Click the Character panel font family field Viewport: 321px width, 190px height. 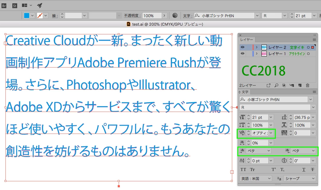(273, 100)
